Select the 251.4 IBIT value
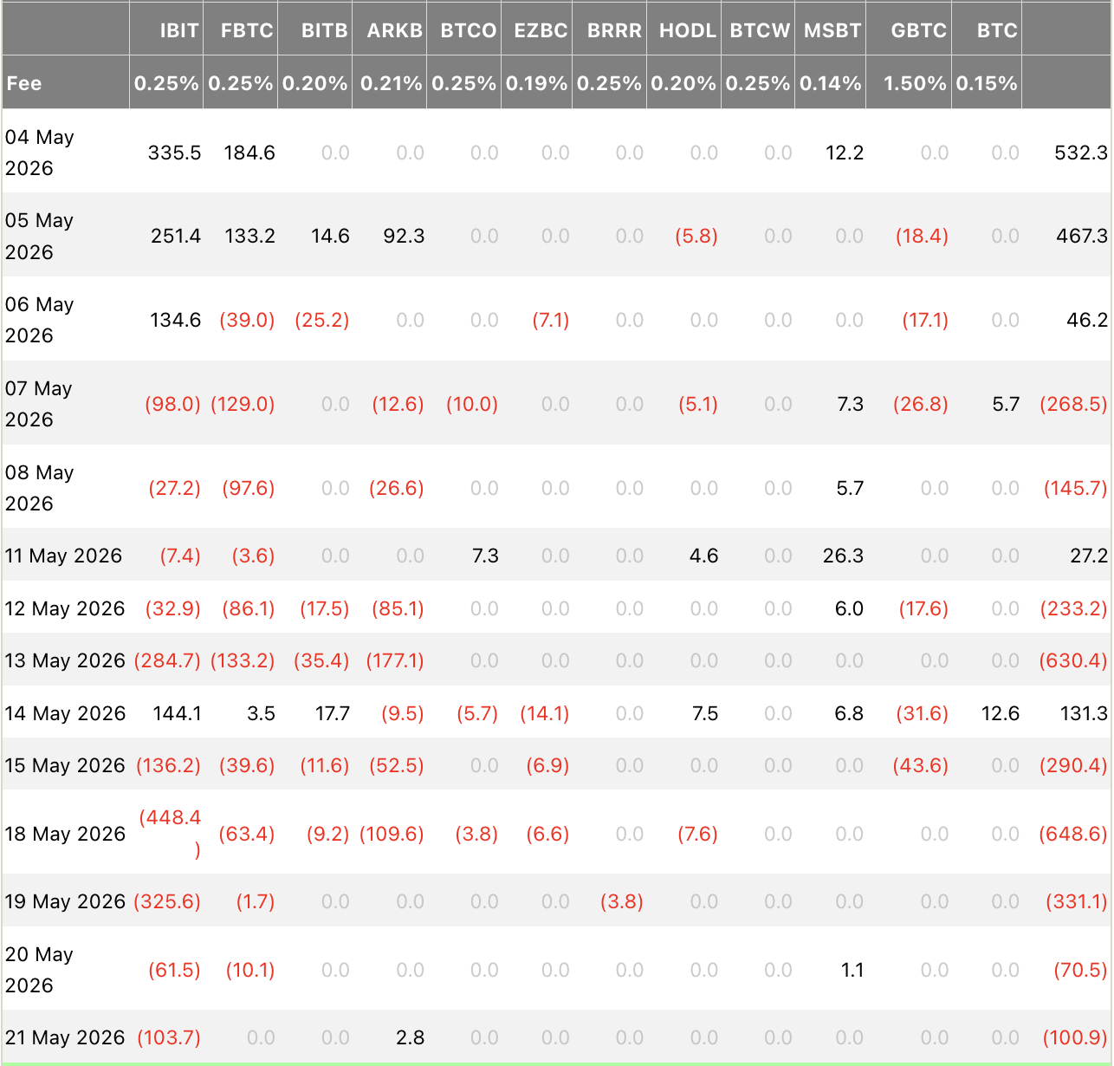1114x1066 pixels. point(176,236)
